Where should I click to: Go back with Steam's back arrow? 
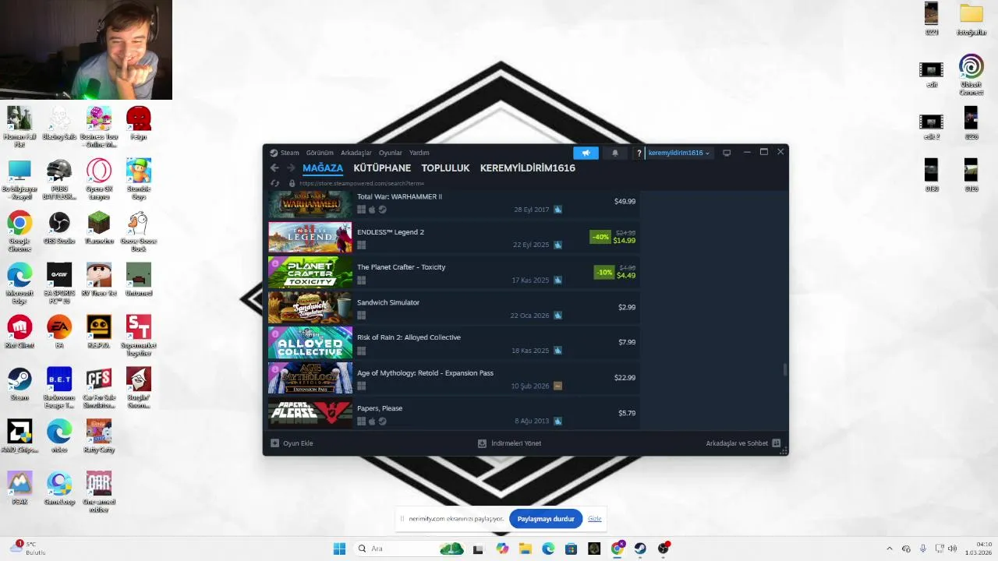pyautogui.click(x=274, y=168)
